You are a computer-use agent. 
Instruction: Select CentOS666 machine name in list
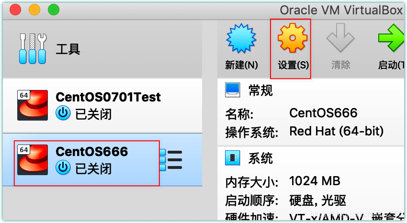pyautogui.click(x=92, y=151)
